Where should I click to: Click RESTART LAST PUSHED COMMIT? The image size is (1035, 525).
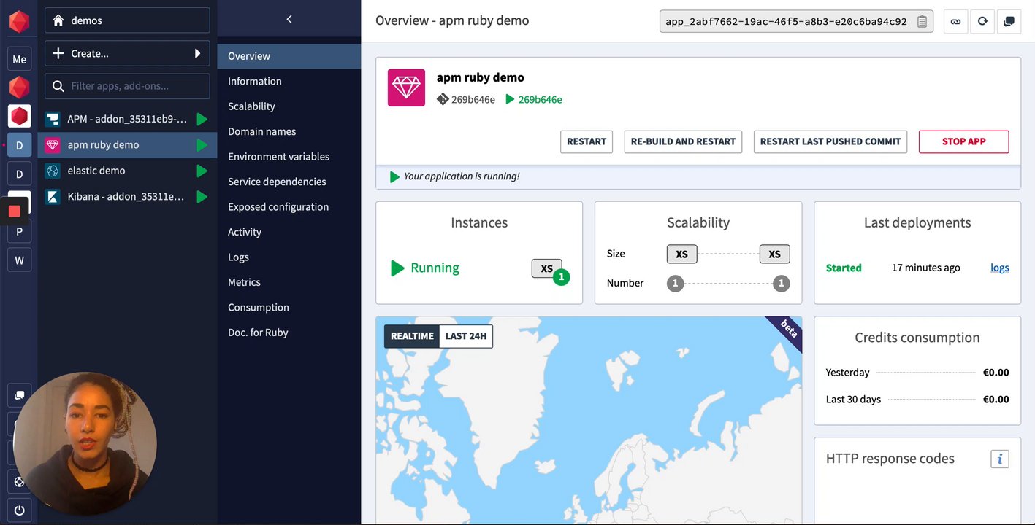tap(830, 141)
